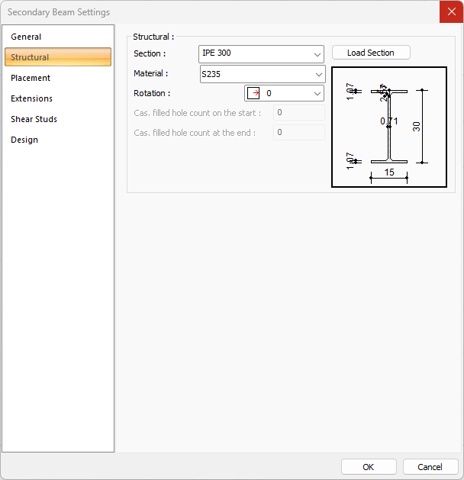Click the 30 height dimension in preview
Viewport: 464px width, 480px height.
(417, 126)
